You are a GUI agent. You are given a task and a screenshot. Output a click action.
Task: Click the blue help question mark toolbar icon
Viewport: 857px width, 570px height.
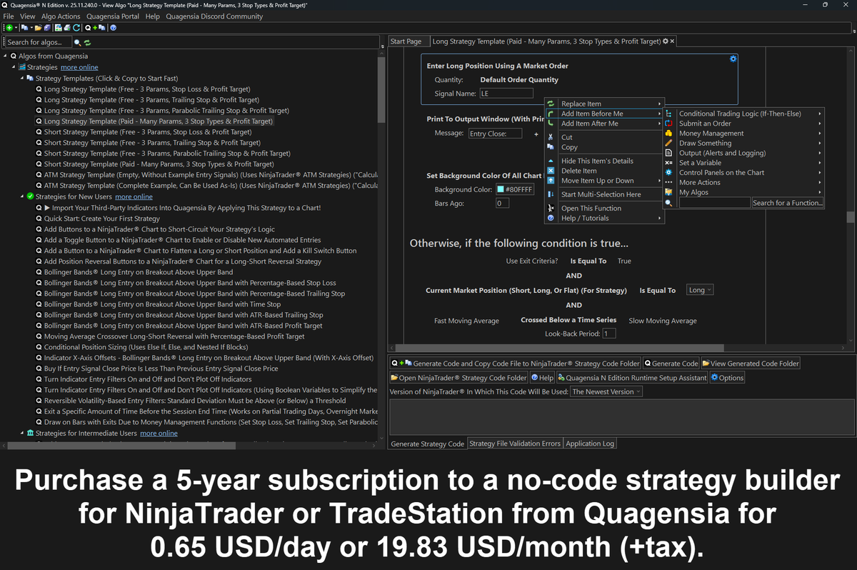click(x=113, y=27)
